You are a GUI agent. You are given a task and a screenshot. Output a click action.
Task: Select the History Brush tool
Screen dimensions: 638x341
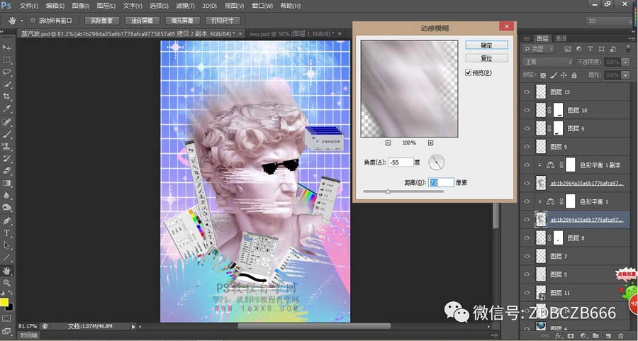[x=6, y=158]
